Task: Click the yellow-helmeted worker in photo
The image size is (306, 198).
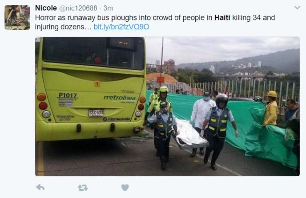Action: tap(271, 109)
